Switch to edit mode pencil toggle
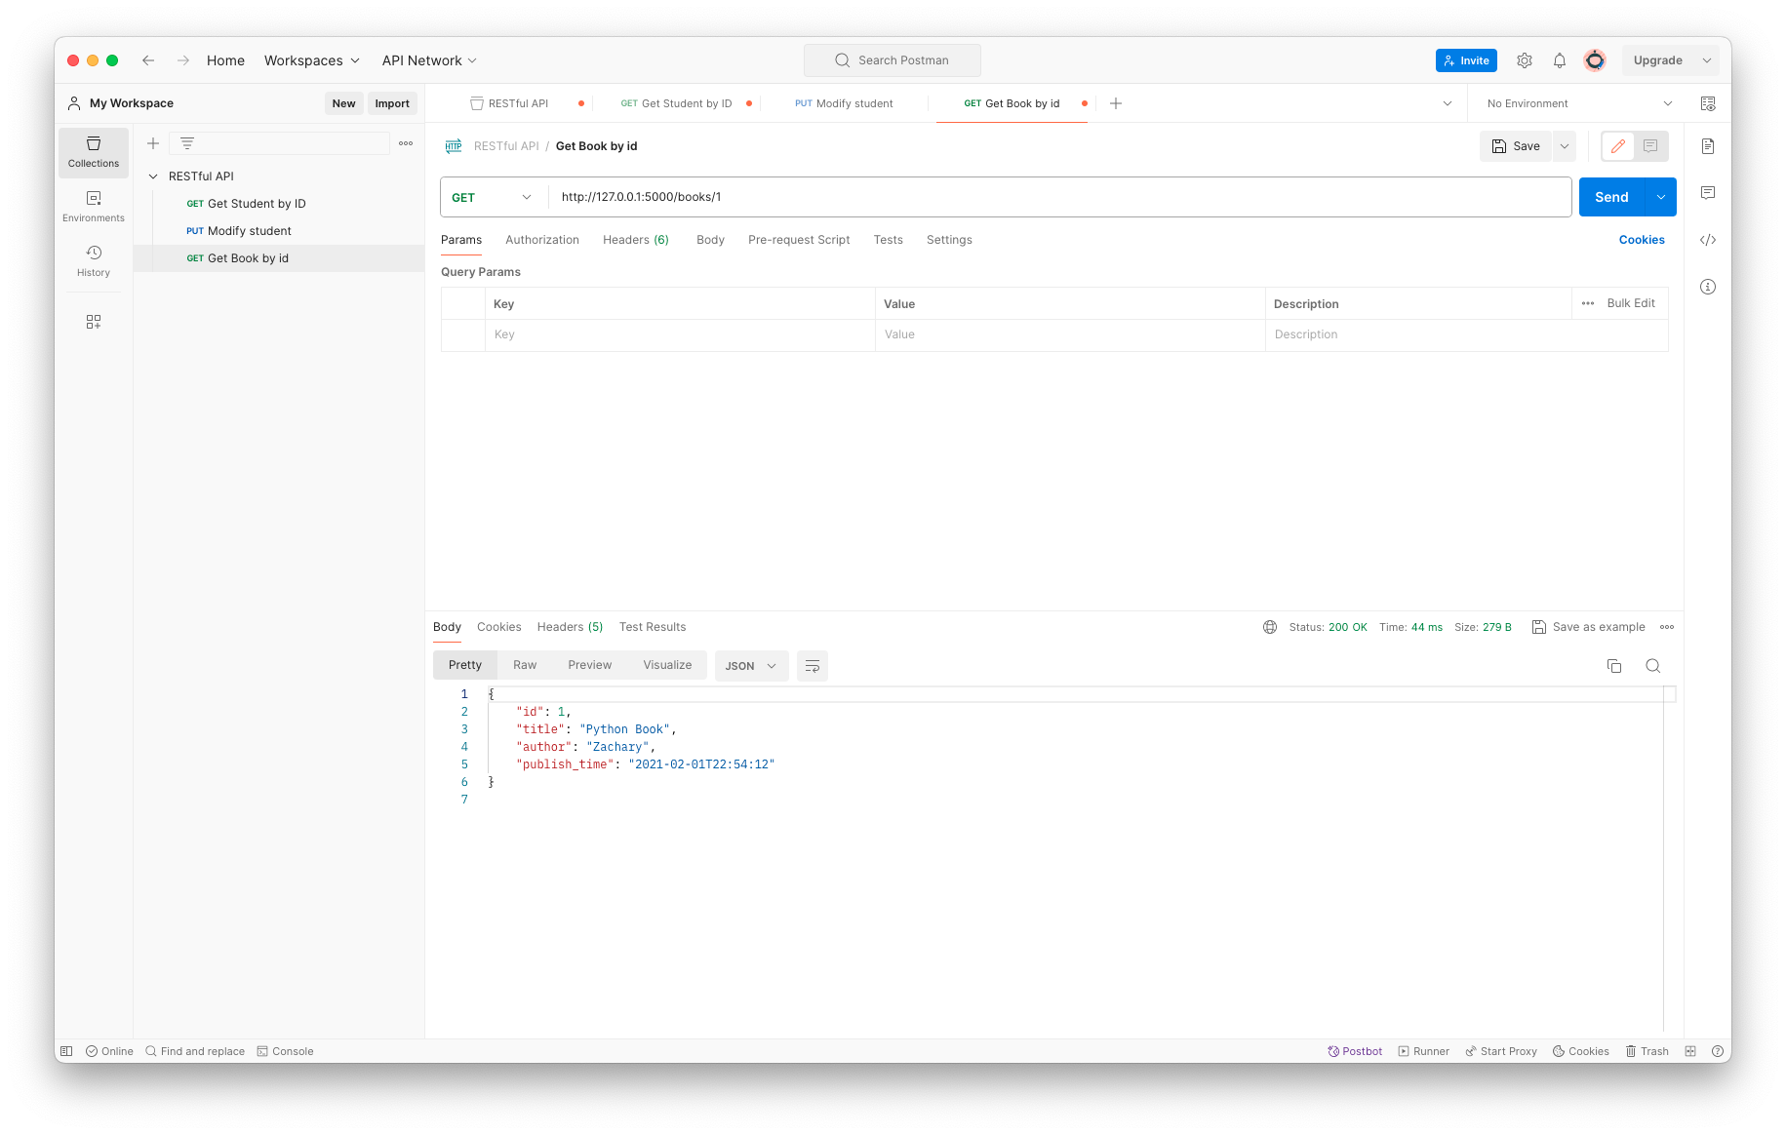This screenshot has width=1786, height=1135. [x=1618, y=146]
